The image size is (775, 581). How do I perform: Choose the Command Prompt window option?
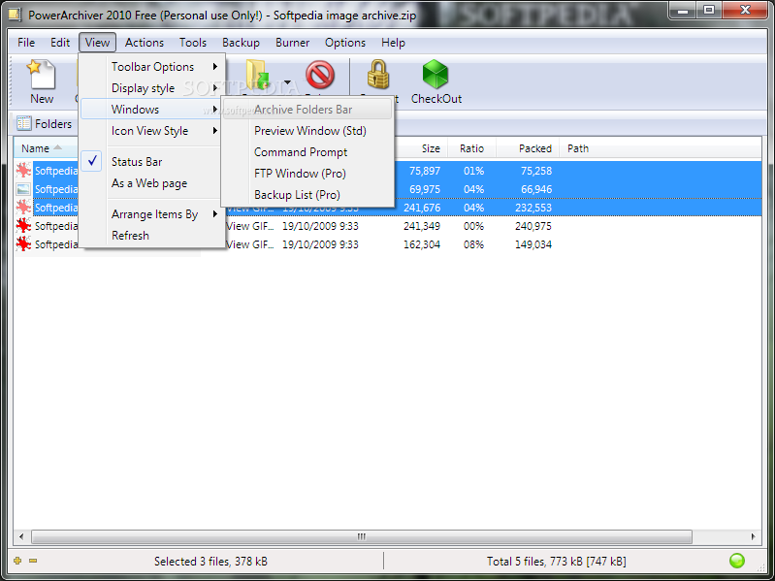(x=307, y=152)
